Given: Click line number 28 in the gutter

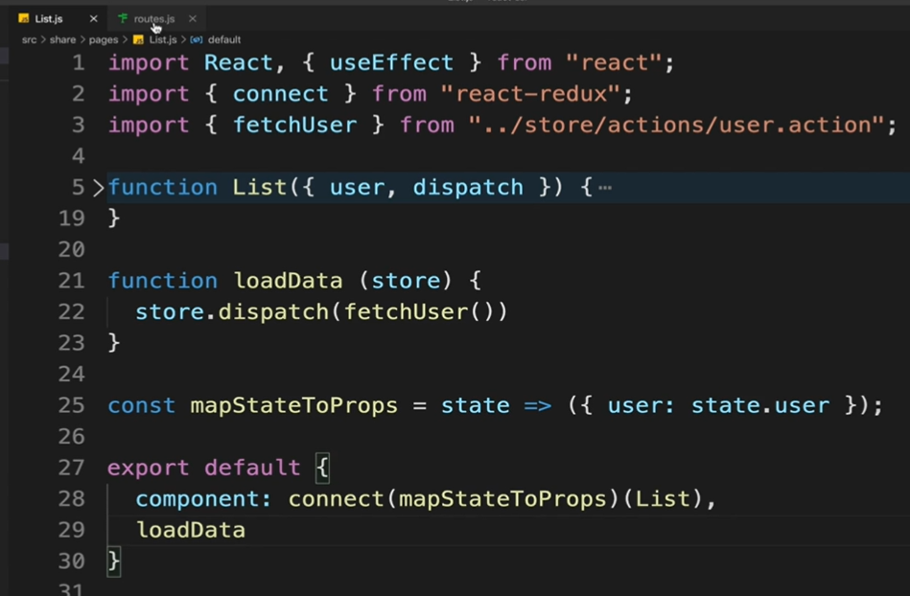Looking at the screenshot, I should (x=71, y=498).
